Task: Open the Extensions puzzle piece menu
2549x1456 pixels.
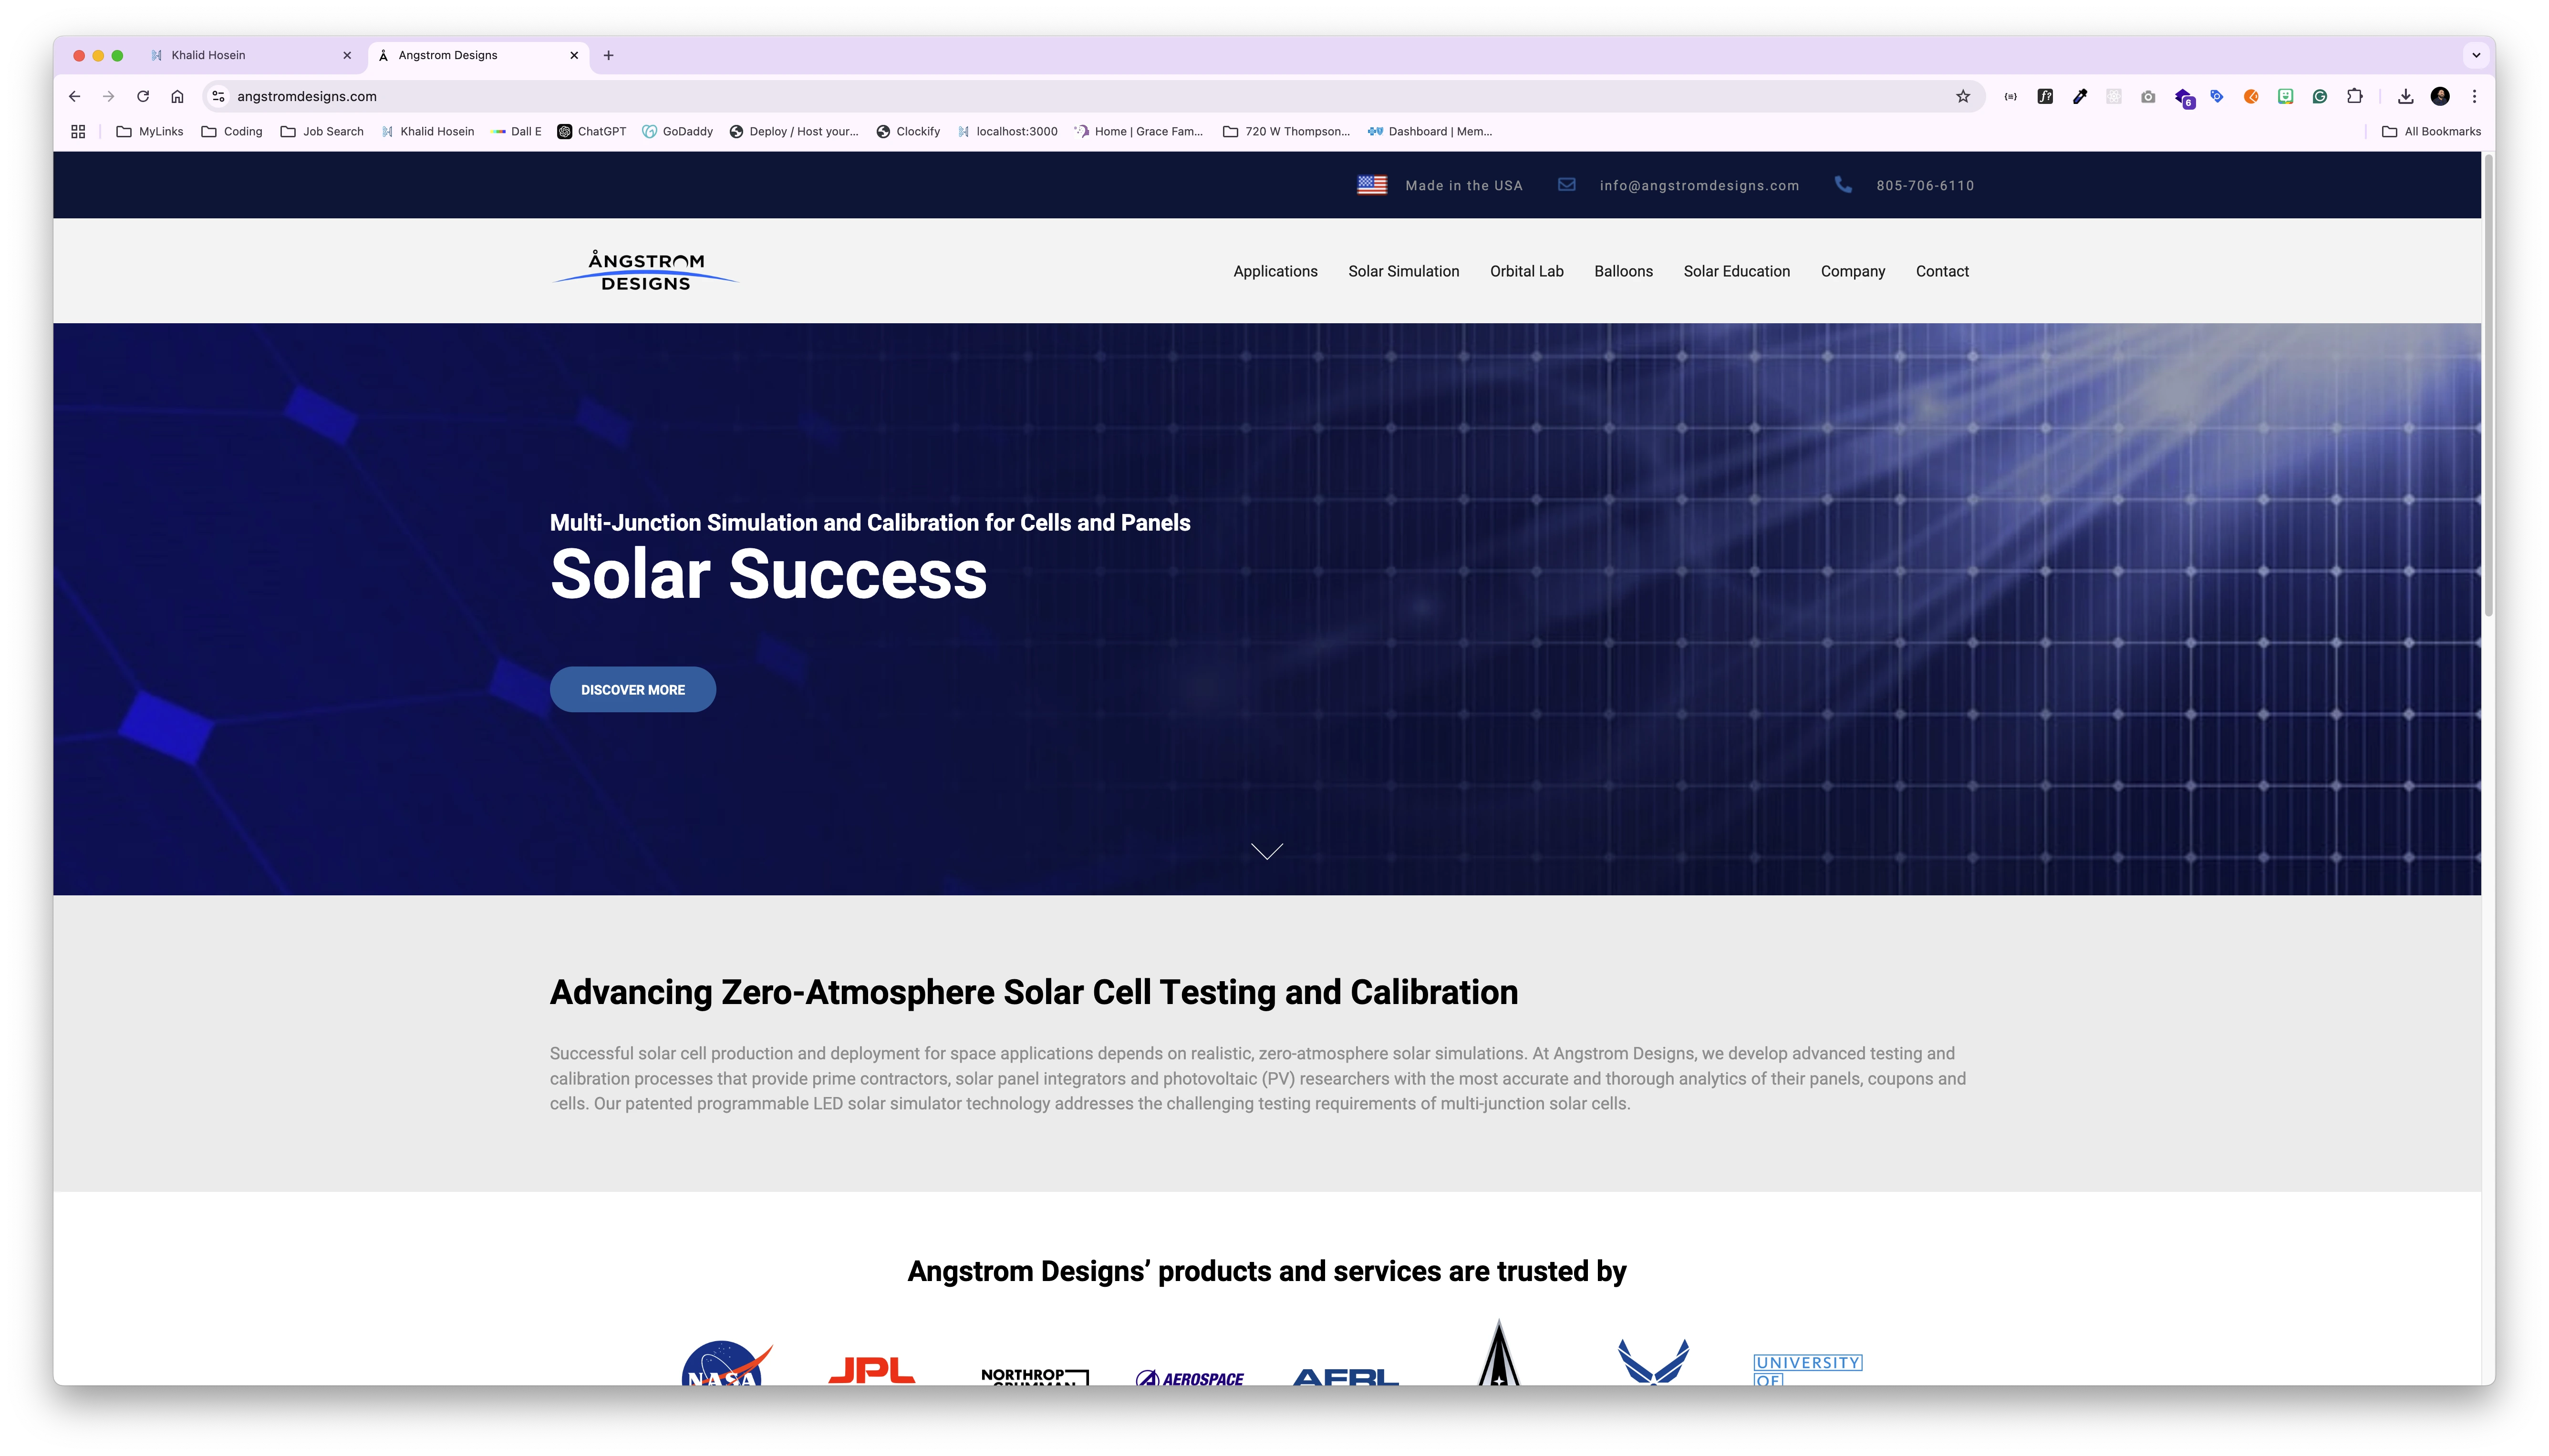Action: coord(2355,96)
